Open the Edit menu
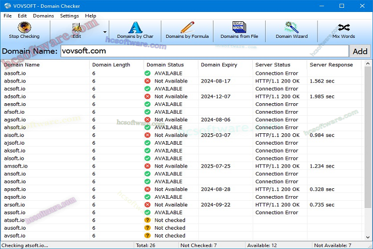Image resolution: width=373 pixels, height=249 pixels. coord(22,16)
